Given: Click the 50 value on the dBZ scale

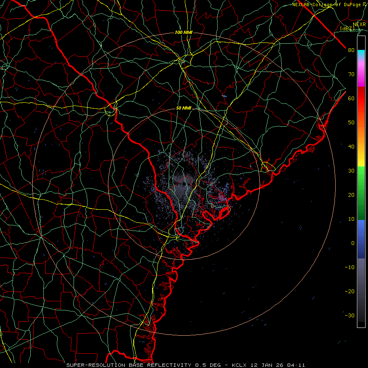Looking at the screenshot, I should click(351, 123).
